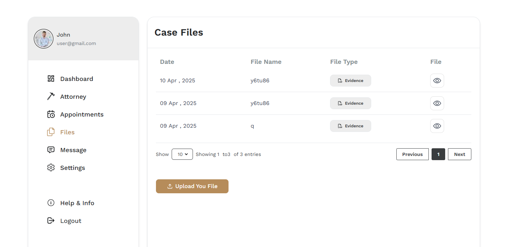Click Evidence badge in the q row
This screenshot has width=516, height=247.
pyautogui.click(x=351, y=126)
